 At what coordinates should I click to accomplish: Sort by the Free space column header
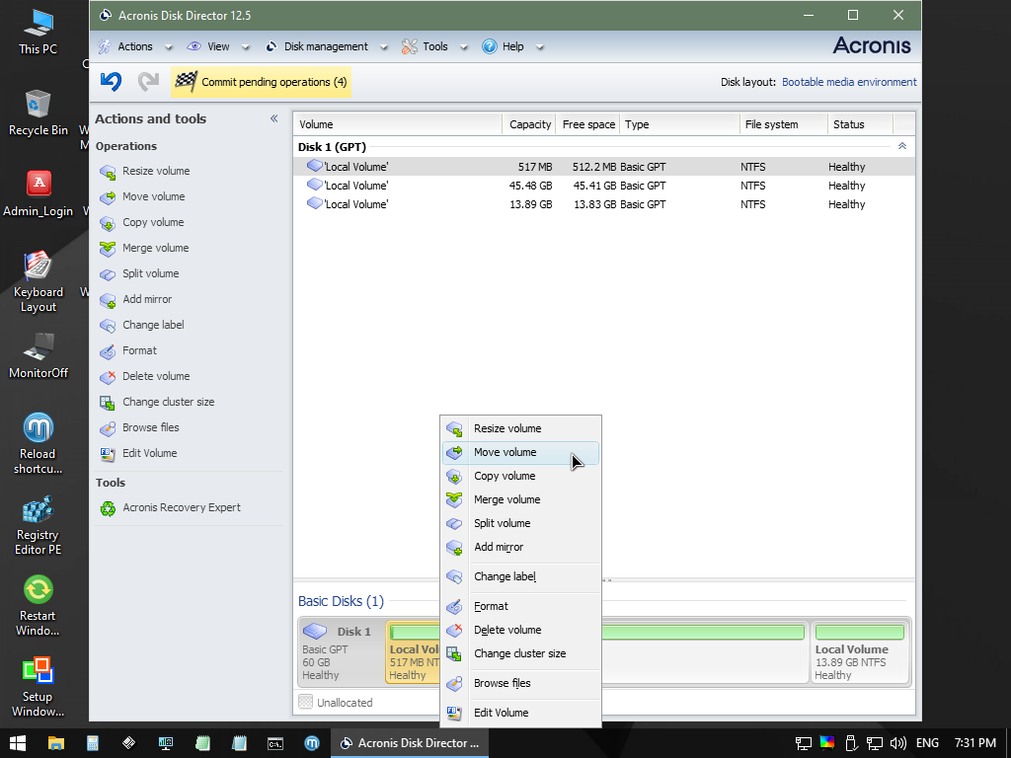click(587, 124)
